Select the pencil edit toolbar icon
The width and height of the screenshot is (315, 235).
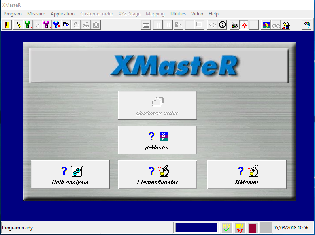pyautogui.click(x=18, y=25)
